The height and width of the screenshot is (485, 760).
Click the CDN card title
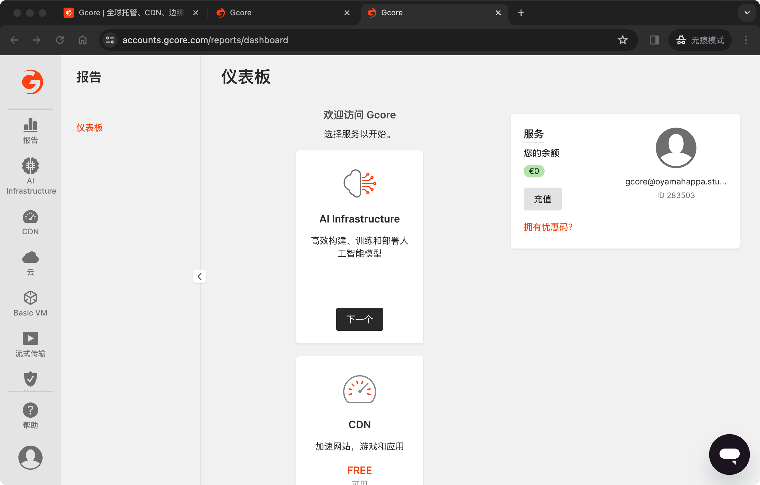coord(360,424)
